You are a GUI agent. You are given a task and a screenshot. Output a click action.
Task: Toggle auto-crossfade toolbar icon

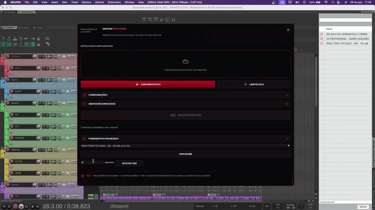pyautogui.click(x=4, y=44)
